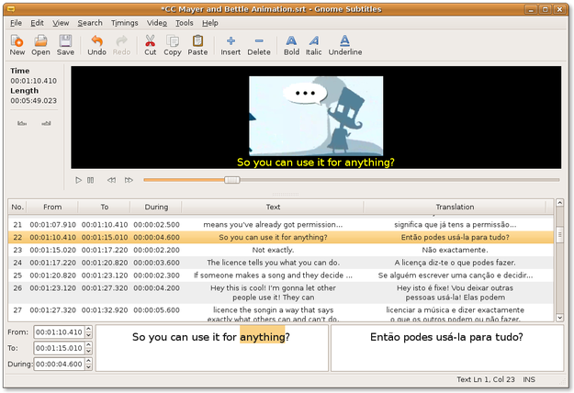The width and height of the screenshot is (574, 393).
Task: Open the Help menu
Action: tap(210, 23)
